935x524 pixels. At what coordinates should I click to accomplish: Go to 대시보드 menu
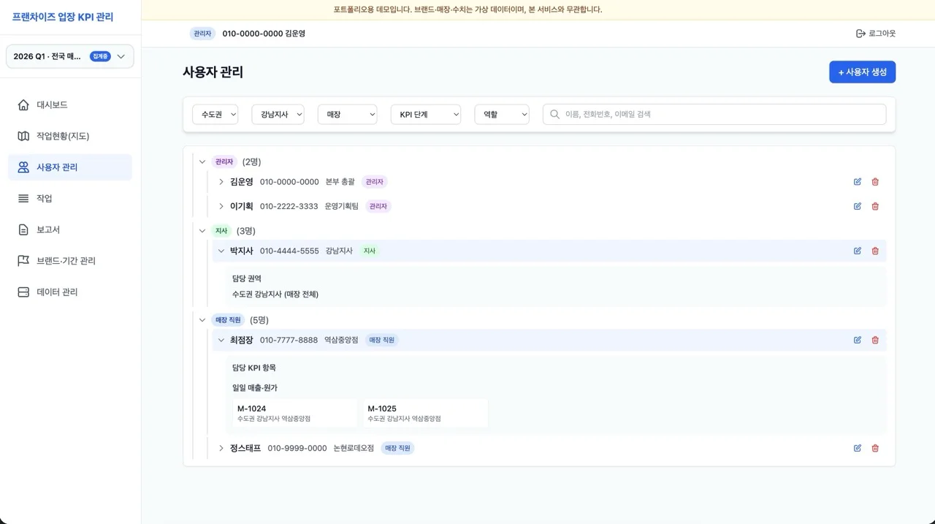[x=70, y=105]
